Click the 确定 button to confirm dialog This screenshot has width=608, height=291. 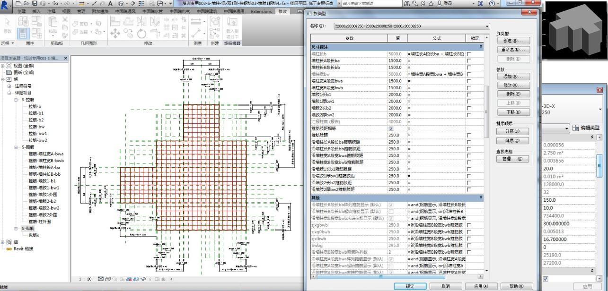[x=410, y=286]
